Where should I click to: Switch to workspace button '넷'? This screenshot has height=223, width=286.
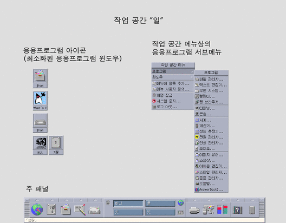pos(160,212)
